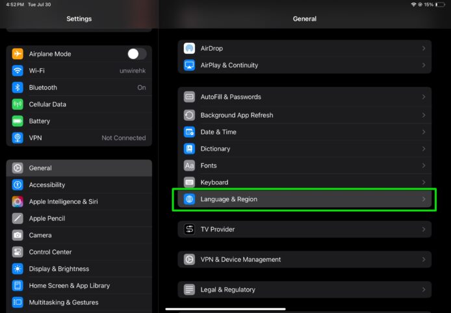Open Background App Refresh
This screenshot has height=313, width=451.
click(x=237, y=115)
